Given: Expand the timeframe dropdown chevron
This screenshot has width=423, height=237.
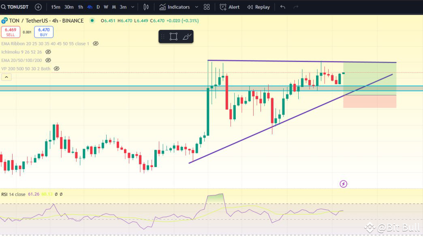Looking at the screenshot, I should click(x=132, y=7).
